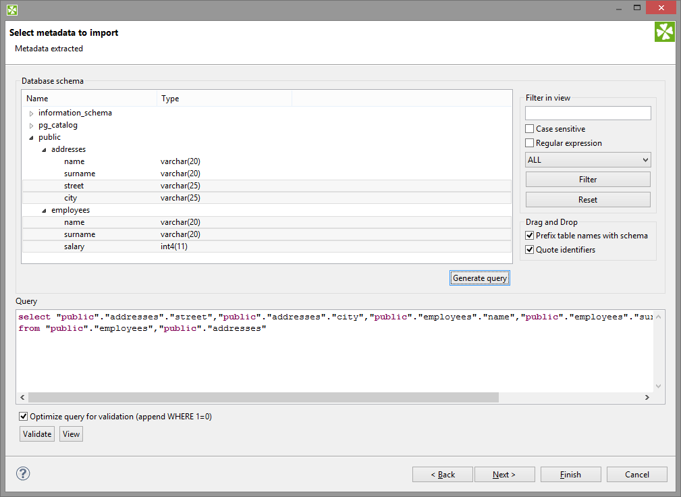Uncheck the Quote identifiers option
The width and height of the screenshot is (681, 497).
530,250
